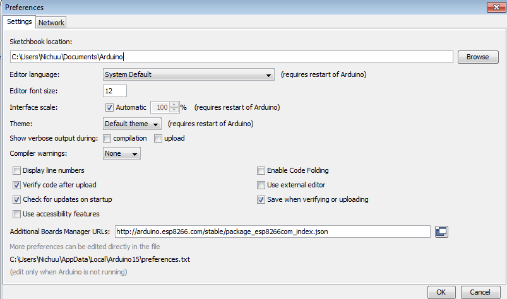Toggle Check for updates on startup

tap(17, 199)
